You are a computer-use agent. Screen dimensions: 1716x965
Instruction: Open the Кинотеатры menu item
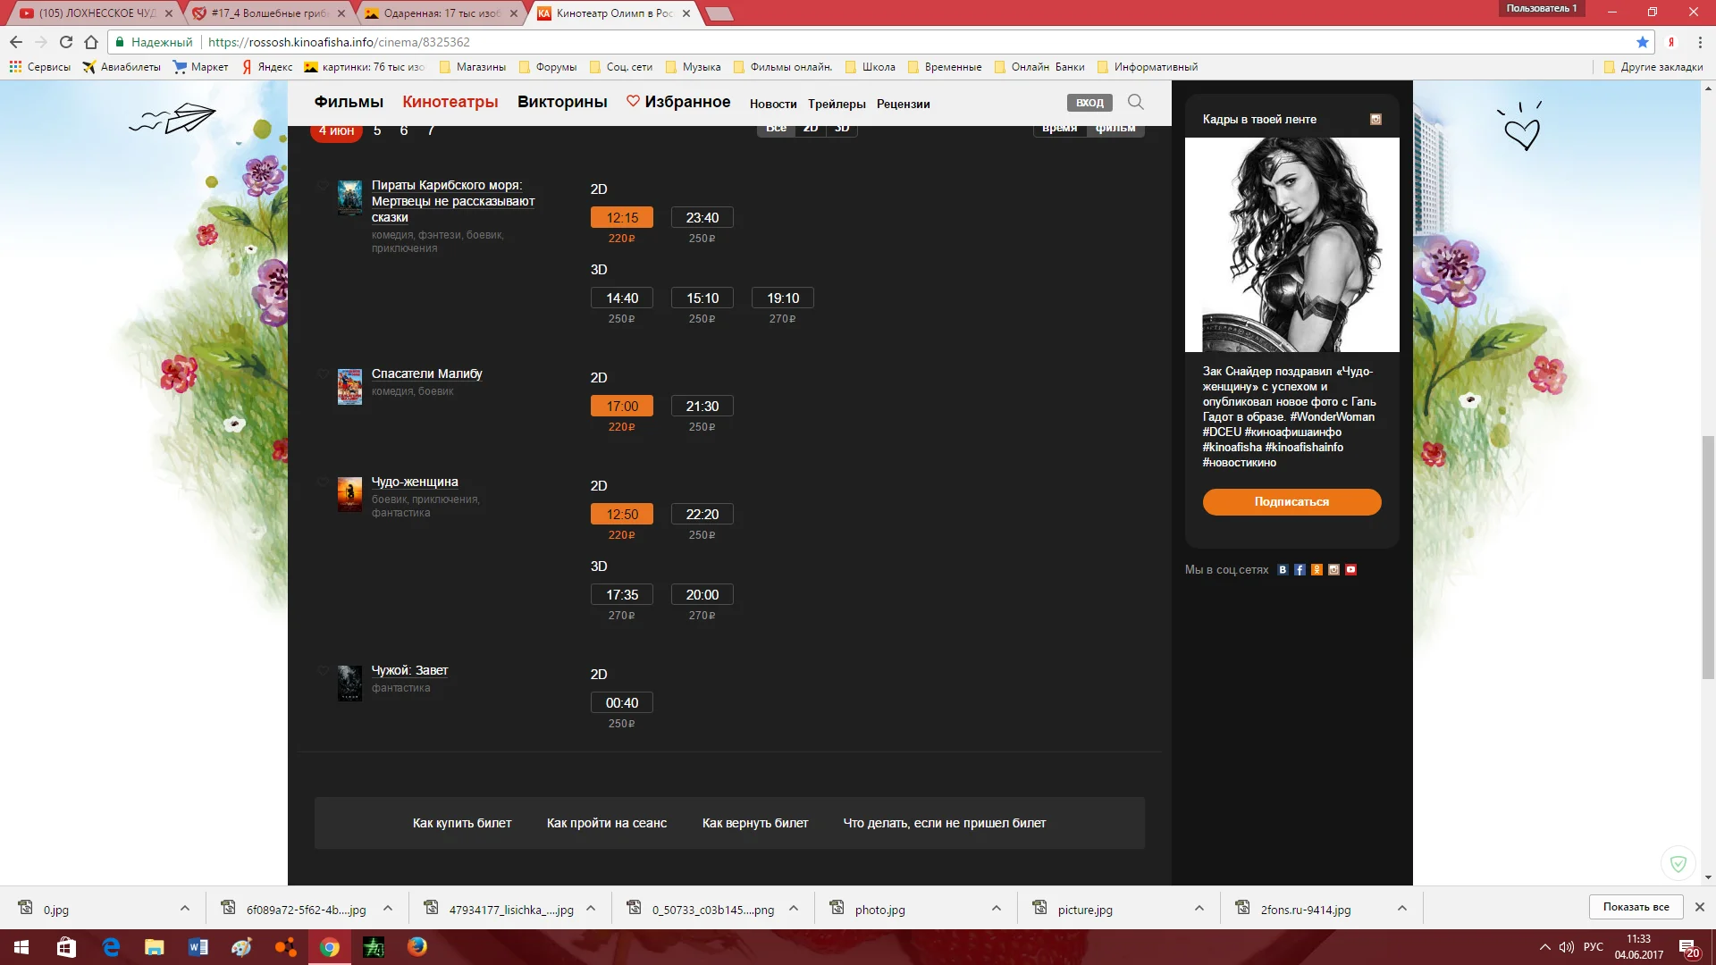pyautogui.click(x=450, y=102)
